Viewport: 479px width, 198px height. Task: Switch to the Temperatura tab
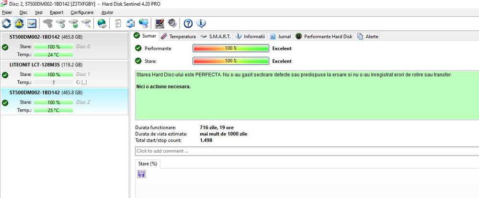point(178,36)
